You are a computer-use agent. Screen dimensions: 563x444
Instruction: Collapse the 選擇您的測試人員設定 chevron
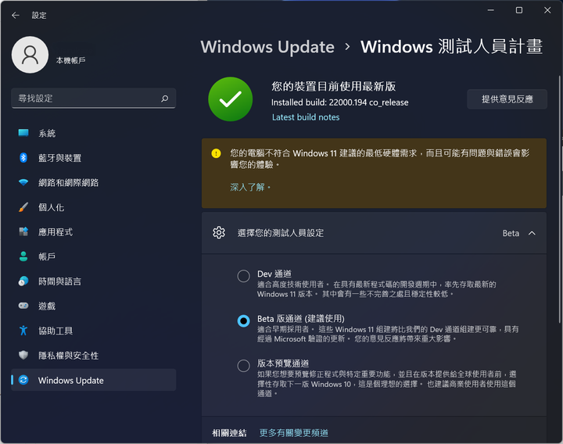pyautogui.click(x=533, y=233)
